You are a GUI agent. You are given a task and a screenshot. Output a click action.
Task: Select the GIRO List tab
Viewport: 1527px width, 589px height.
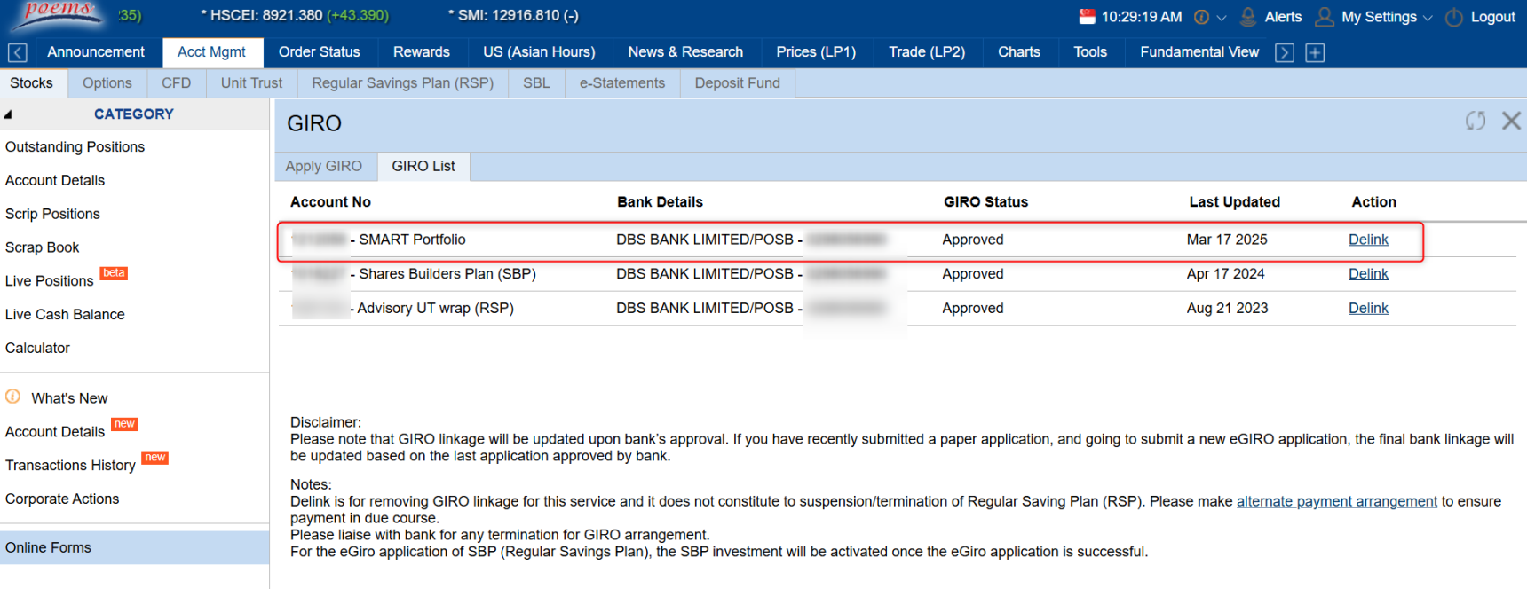pos(423,167)
